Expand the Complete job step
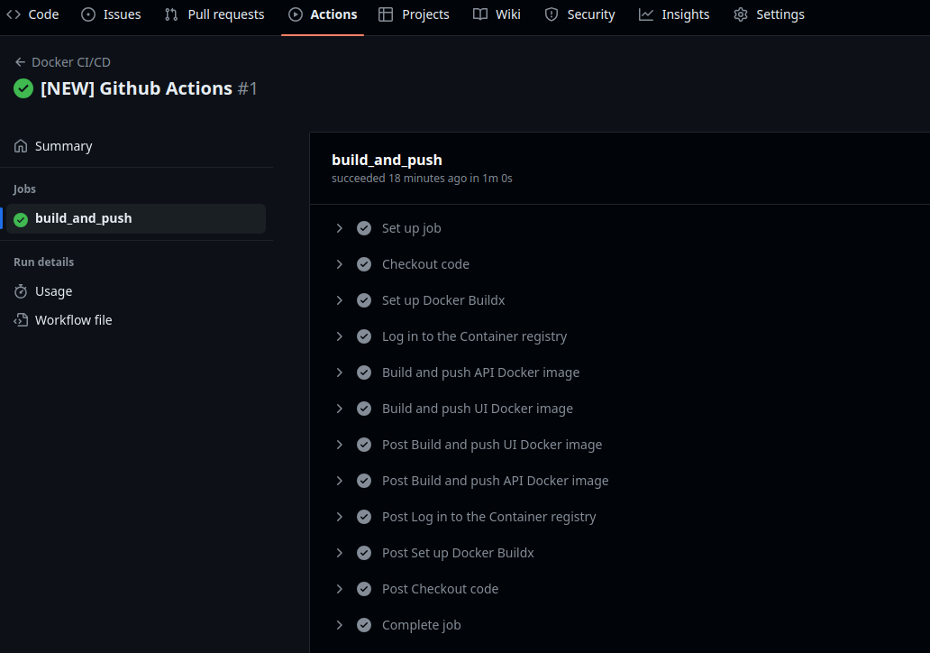 pyautogui.click(x=339, y=625)
